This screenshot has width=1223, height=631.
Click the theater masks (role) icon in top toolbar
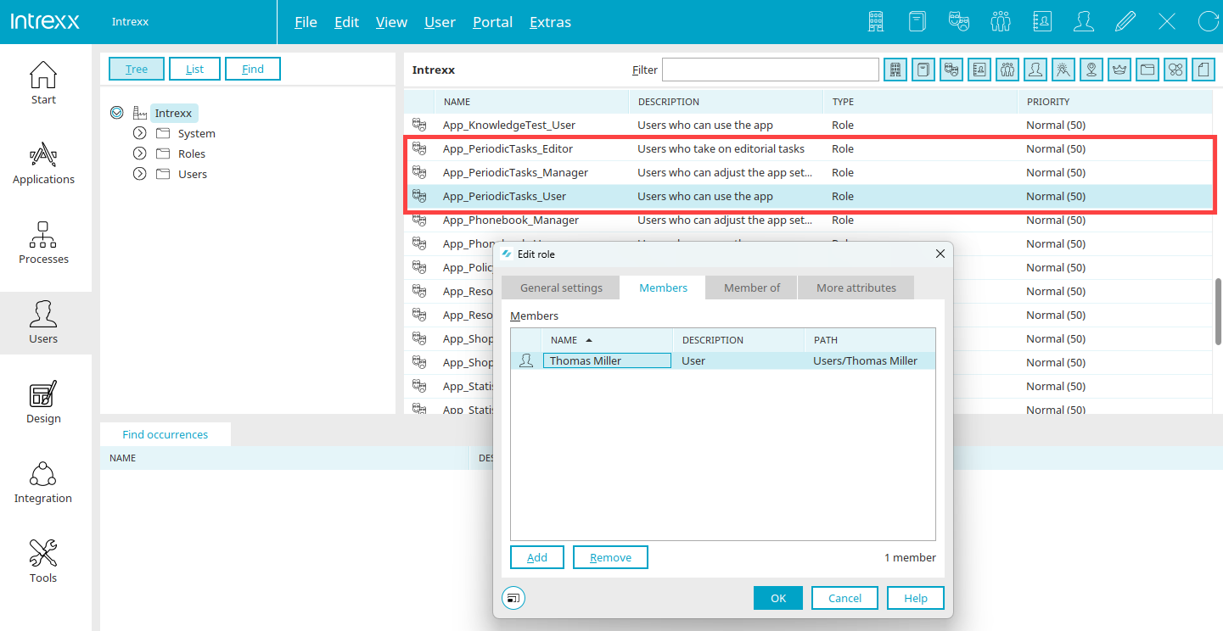click(959, 21)
